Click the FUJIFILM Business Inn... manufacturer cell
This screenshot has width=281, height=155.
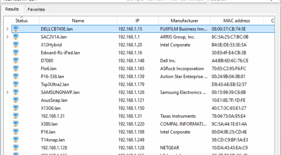pyautogui.click(x=184, y=29)
